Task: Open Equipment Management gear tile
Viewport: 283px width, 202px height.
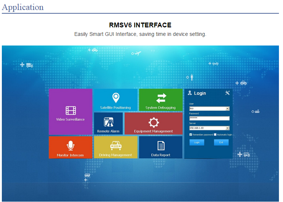Action: (x=154, y=124)
